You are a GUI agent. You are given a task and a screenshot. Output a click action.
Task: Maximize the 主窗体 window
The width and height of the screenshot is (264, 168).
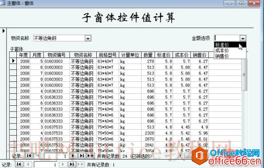pyautogui.click(x=242, y=3)
